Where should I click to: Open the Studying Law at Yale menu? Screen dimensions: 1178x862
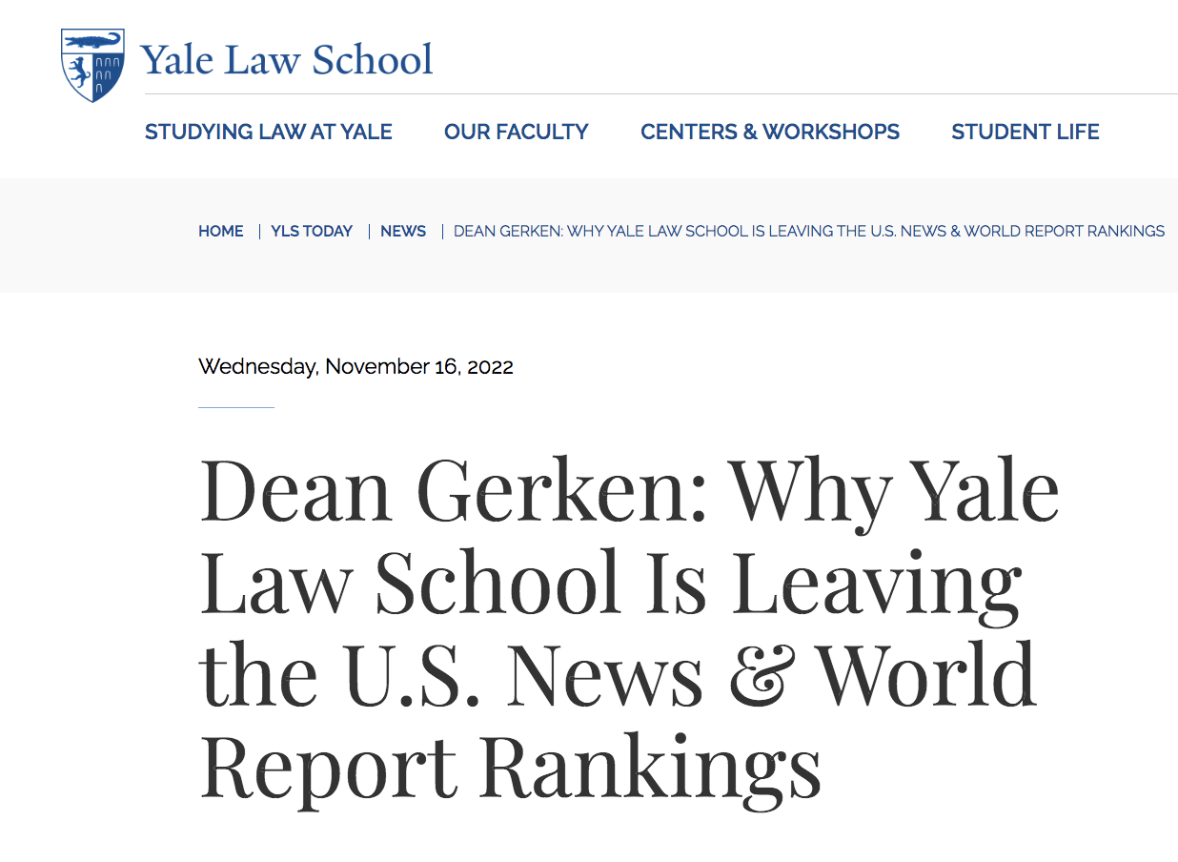pos(268,132)
